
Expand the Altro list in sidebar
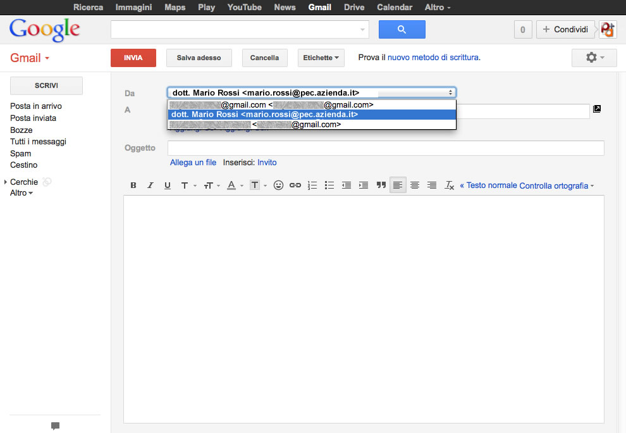click(x=21, y=192)
